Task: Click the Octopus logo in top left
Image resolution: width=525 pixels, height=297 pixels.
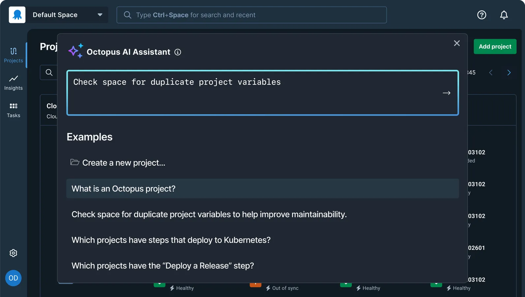Action: (17, 15)
